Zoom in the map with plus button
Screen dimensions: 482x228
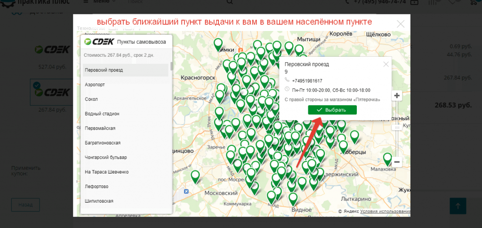[x=397, y=96]
